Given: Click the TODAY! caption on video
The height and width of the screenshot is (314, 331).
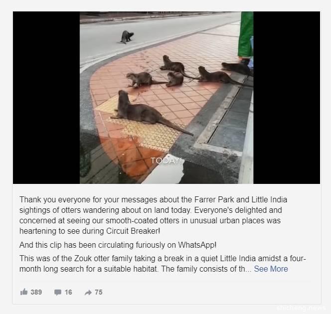Looking at the screenshot, I should (166, 161).
